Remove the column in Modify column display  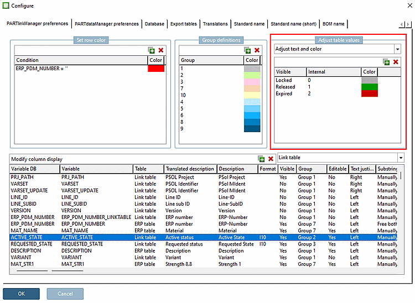point(271,159)
